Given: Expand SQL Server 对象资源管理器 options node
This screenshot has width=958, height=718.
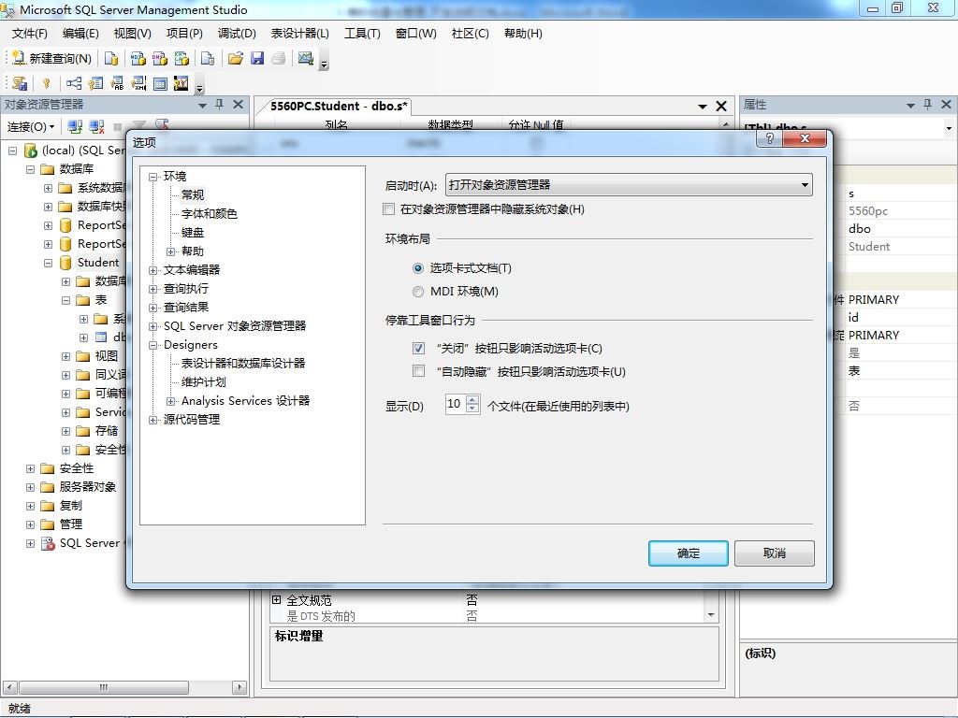Looking at the screenshot, I should [x=152, y=326].
